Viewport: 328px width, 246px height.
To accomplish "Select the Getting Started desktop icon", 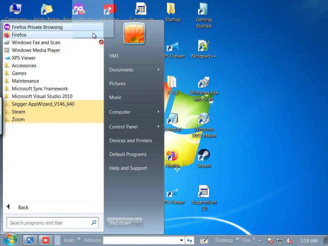I will (203, 15).
